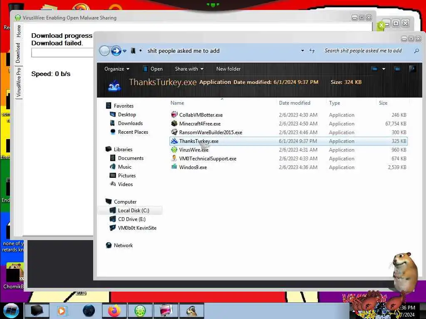Click the Change your view icon
426x319 pixels.
click(374, 69)
